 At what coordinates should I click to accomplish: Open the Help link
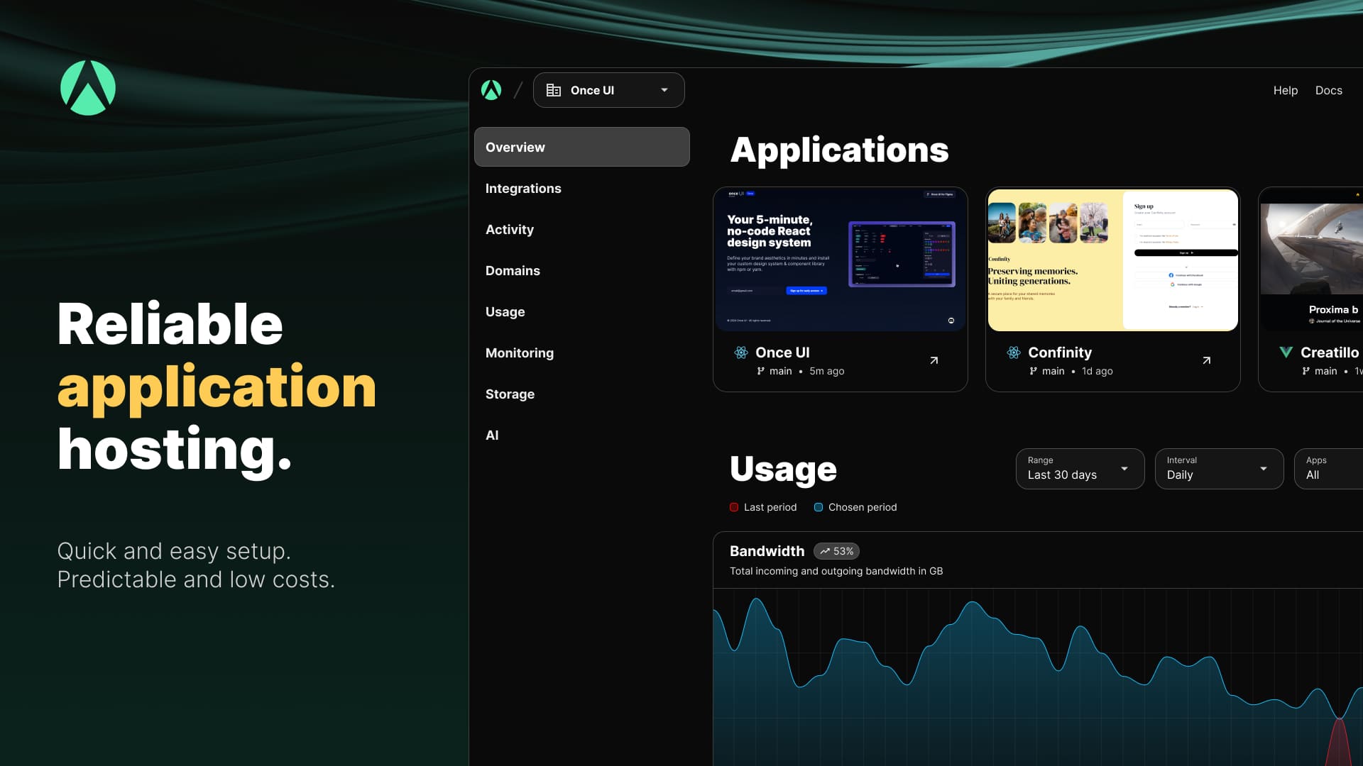point(1285,90)
